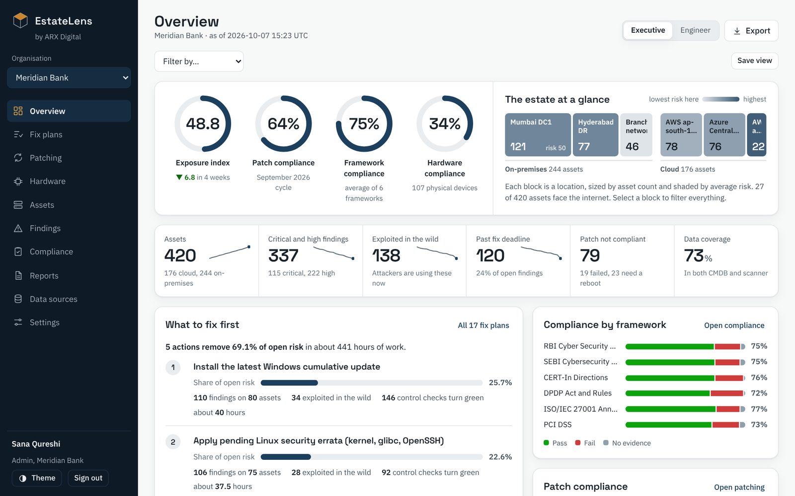Go to Patching in the sidebar
795x496 pixels.
pyautogui.click(x=69, y=158)
